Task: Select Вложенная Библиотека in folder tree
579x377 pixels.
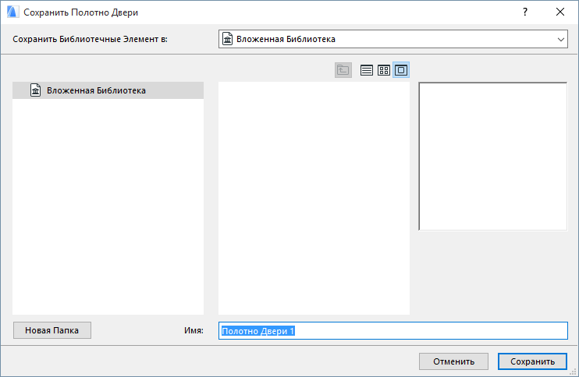Action: (108, 90)
